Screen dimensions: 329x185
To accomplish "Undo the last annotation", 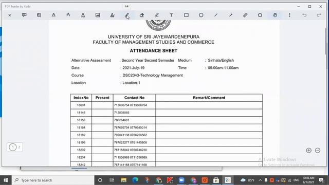I will (x=304, y=15).
